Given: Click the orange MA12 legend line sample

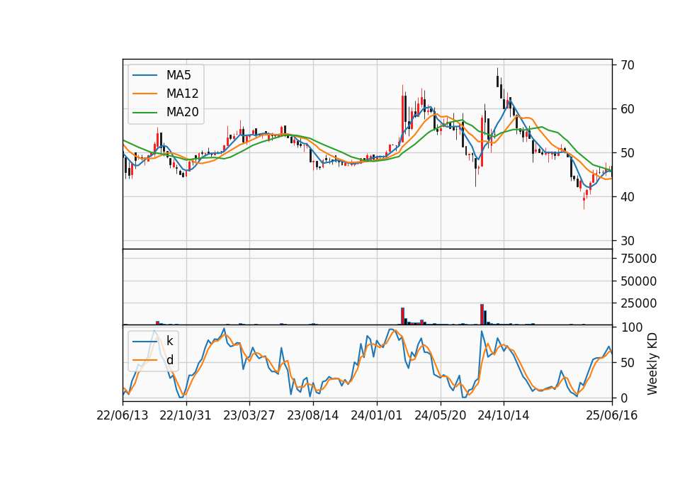Looking at the screenshot, I should point(144,94).
